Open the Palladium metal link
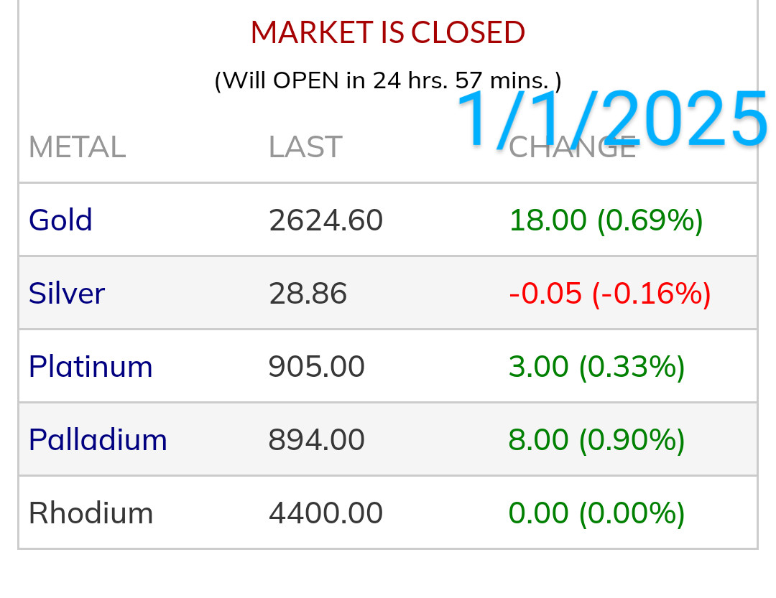The width and height of the screenshot is (776, 598). 98,439
